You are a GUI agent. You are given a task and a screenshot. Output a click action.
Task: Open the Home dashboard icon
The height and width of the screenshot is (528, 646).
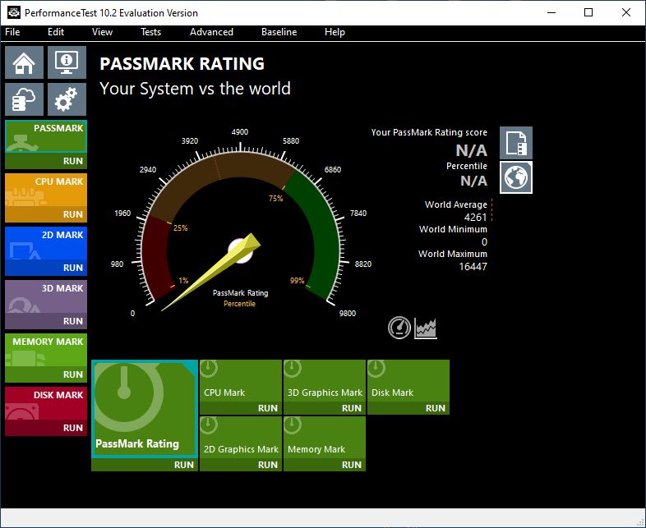click(x=24, y=62)
